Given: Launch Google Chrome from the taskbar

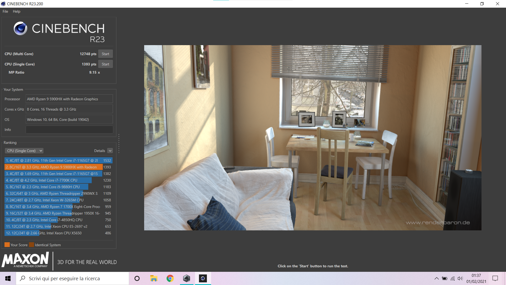Looking at the screenshot, I should click(170, 278).
